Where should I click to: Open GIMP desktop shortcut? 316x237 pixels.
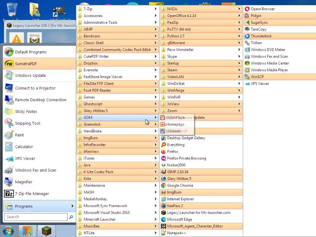[60, 12]
